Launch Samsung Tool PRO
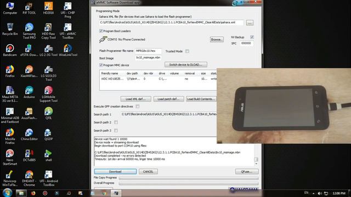The width and height of the screenshot is (351, 197). click(x=29, y=31)
